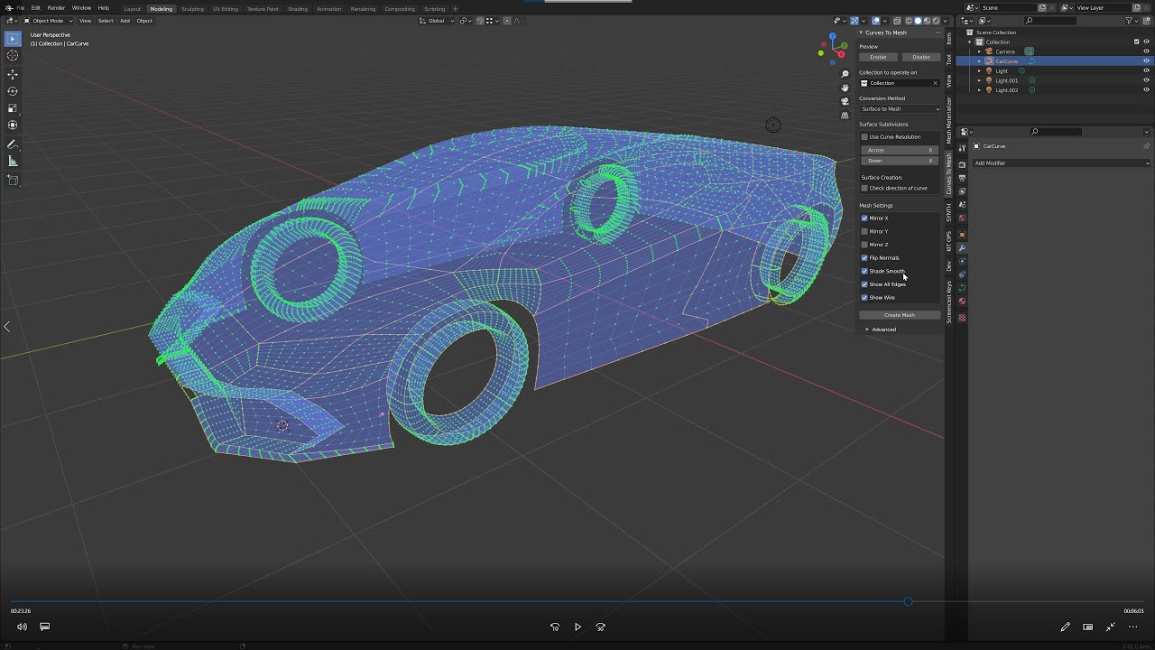Activate the Transform tool
This screenshot has width=1155, height=650.
pos(13,125)
